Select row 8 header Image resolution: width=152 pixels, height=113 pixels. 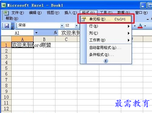6,85
